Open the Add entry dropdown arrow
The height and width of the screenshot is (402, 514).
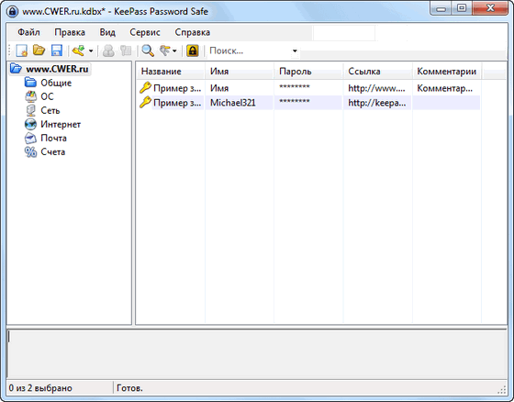tap(91, 50)
